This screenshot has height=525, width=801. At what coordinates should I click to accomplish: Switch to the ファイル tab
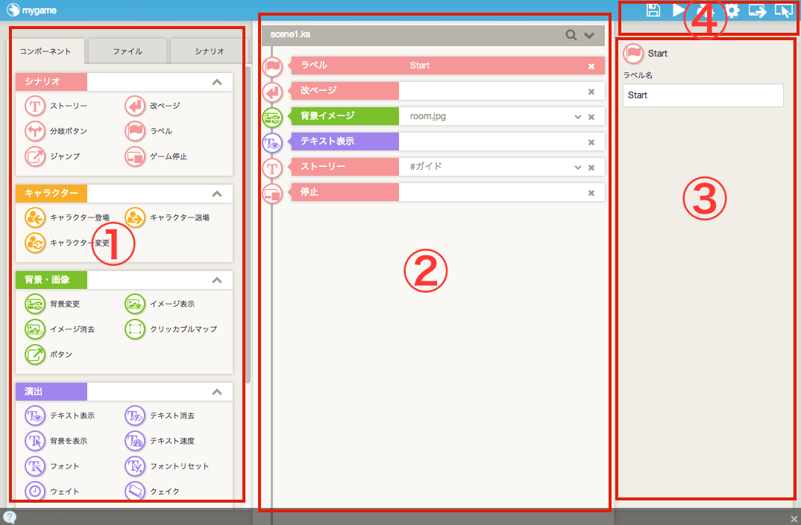[128, 51]
